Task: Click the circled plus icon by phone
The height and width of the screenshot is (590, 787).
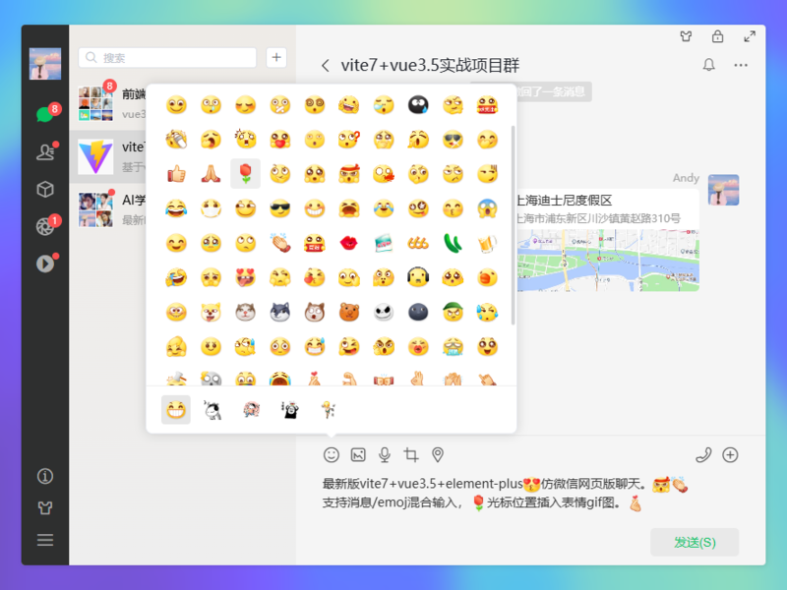Action: click(x=730, y=454)
